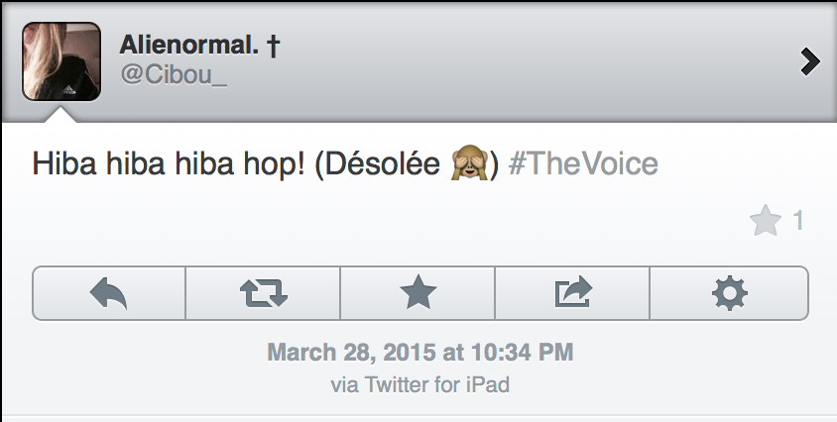Open tweet options via the gear icon
Image resolution: width=837 pixels, height=422 pixels.
click(x=730, y=292)
